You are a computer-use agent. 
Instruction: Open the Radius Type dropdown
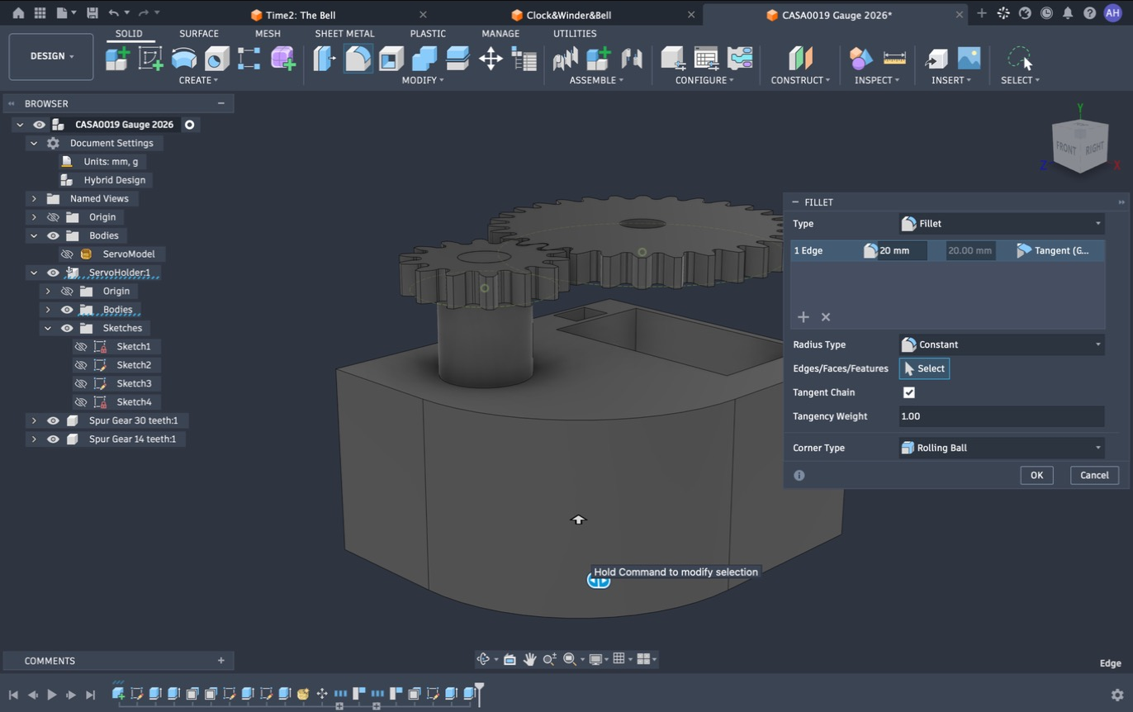(1002, 344)
